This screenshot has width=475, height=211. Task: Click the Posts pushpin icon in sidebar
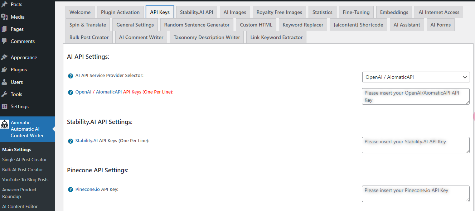click(5, 4)
